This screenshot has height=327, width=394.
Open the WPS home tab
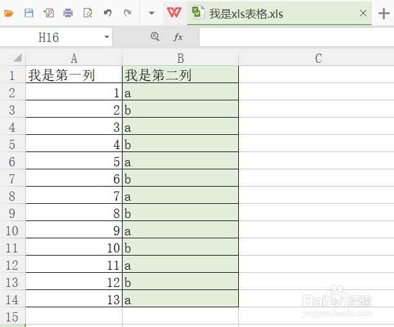174,12
